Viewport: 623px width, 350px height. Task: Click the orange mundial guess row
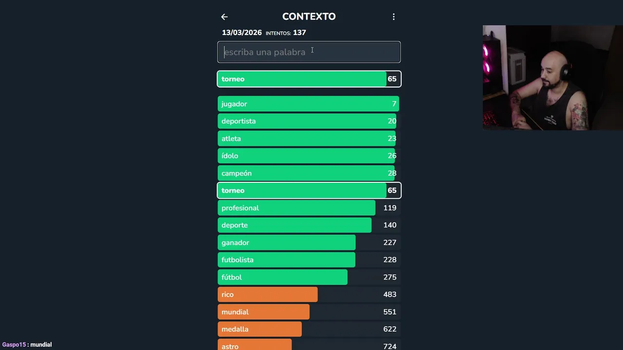point(309,312)
